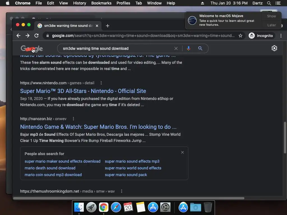Viewport: 287px width, 215px height.
Task: Select the sm3dw warning time sound tab
Action: tap(68, 26)
